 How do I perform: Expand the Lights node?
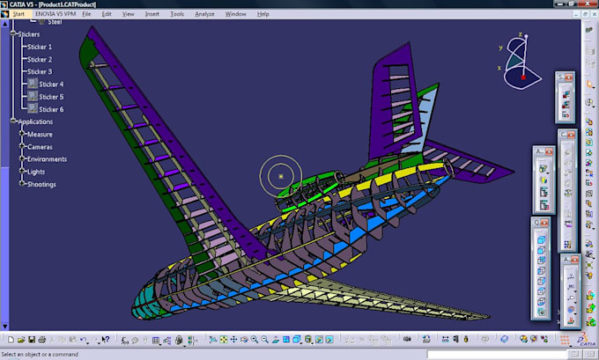22,172
